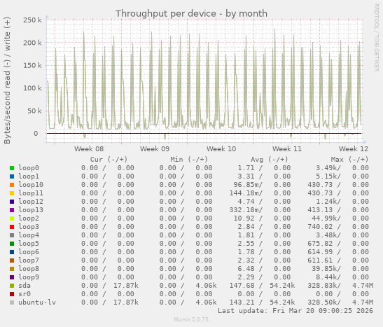
Task: Select the loop2 legend label
Action: [x=29, y=218]
